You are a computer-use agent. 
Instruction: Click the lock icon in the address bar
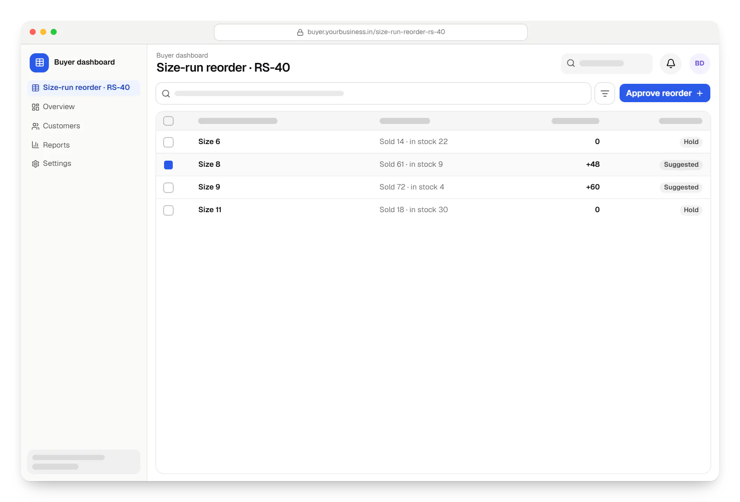[300, 32]
